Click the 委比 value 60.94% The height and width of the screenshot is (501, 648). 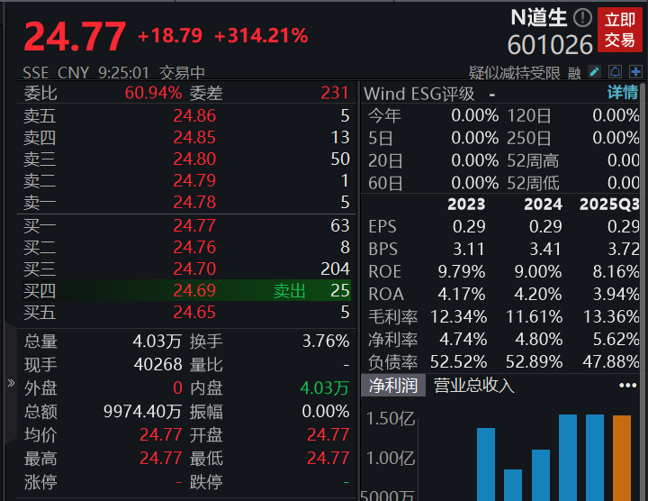click(153, 93)
